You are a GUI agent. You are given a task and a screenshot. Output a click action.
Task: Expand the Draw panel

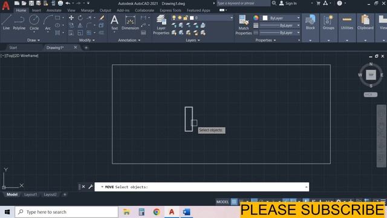click(33, 40)
